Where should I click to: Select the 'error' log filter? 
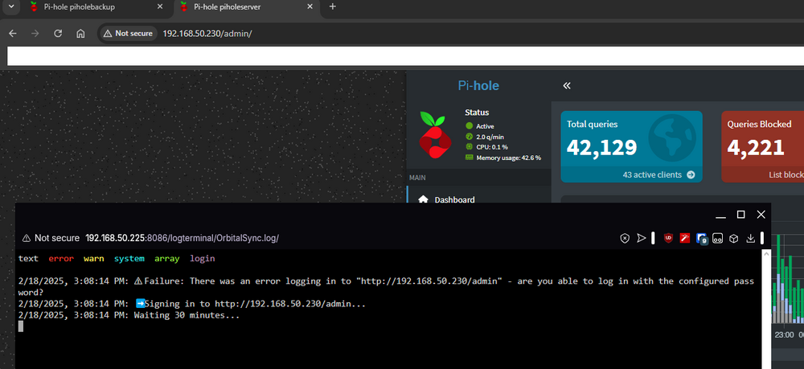[x=61, y=258]
